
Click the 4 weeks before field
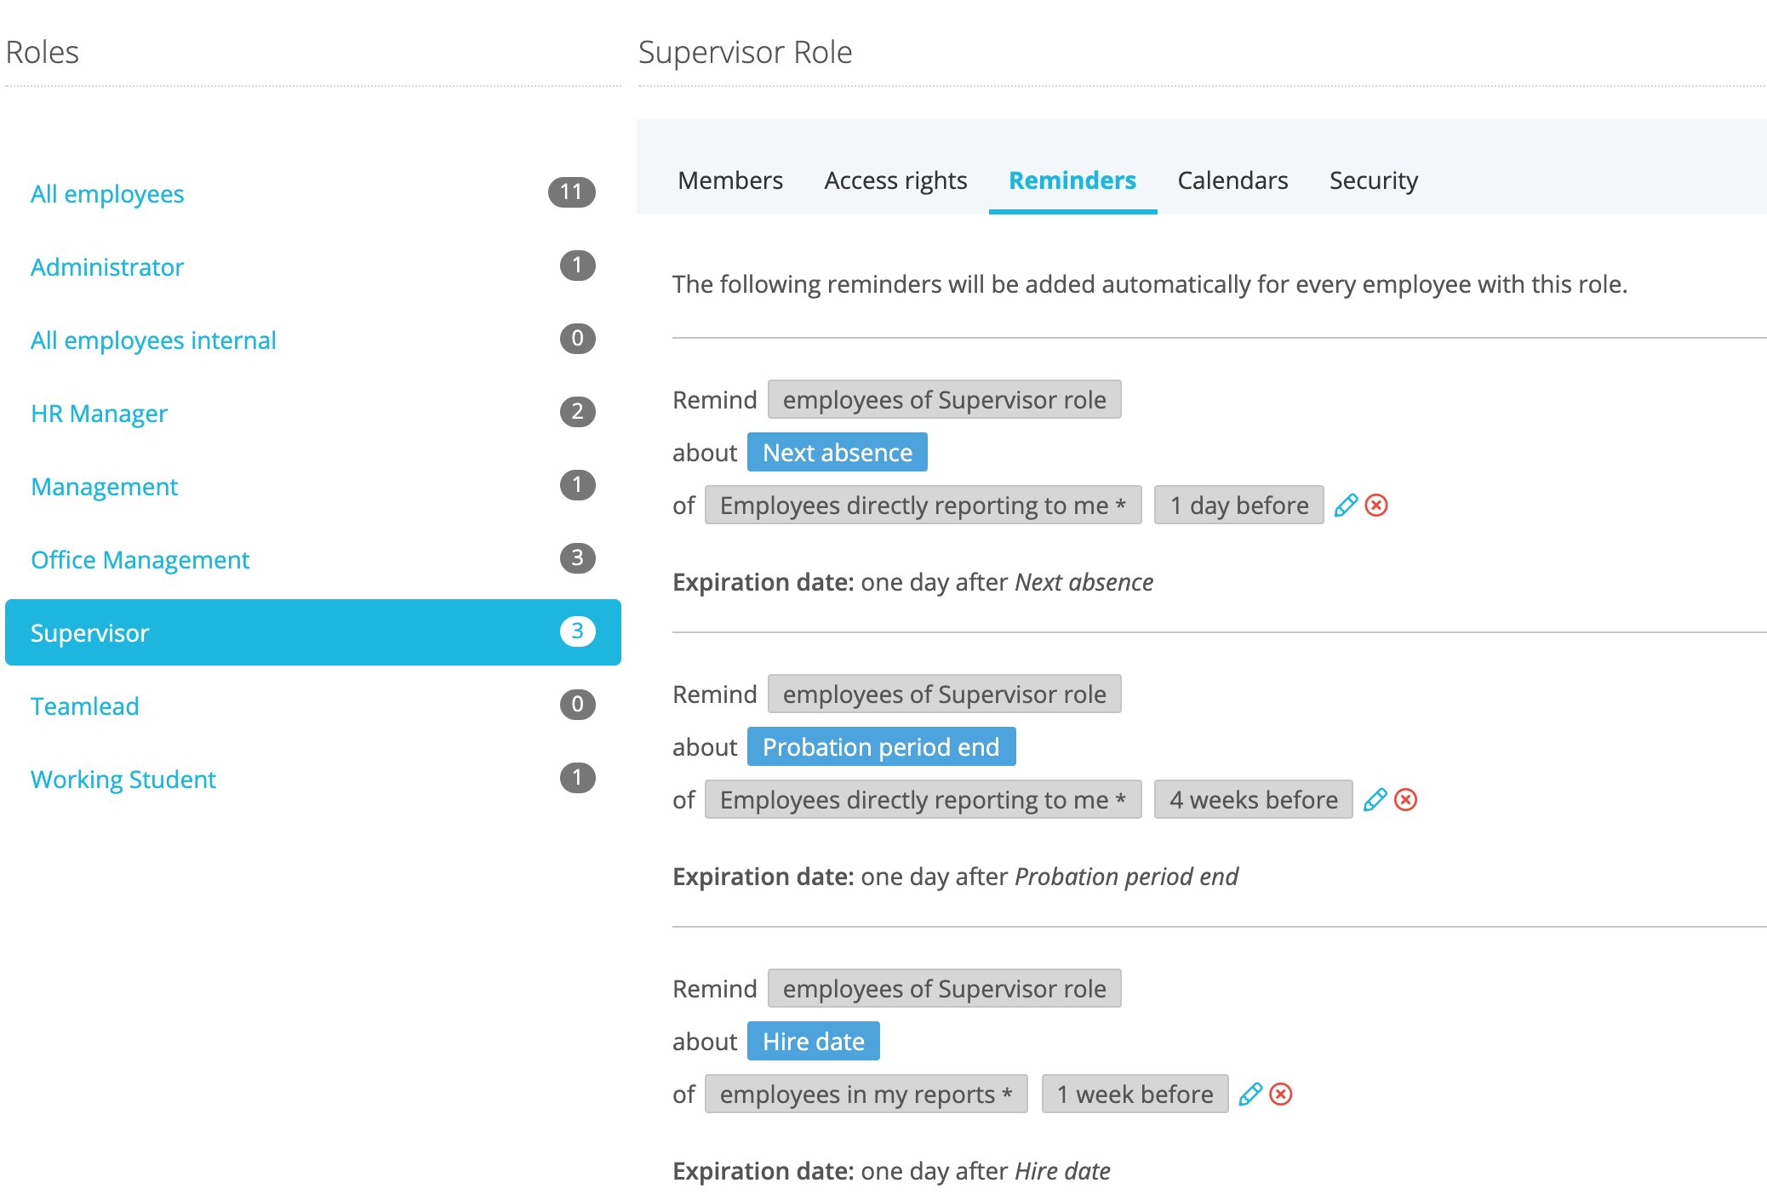point(1253,800)
